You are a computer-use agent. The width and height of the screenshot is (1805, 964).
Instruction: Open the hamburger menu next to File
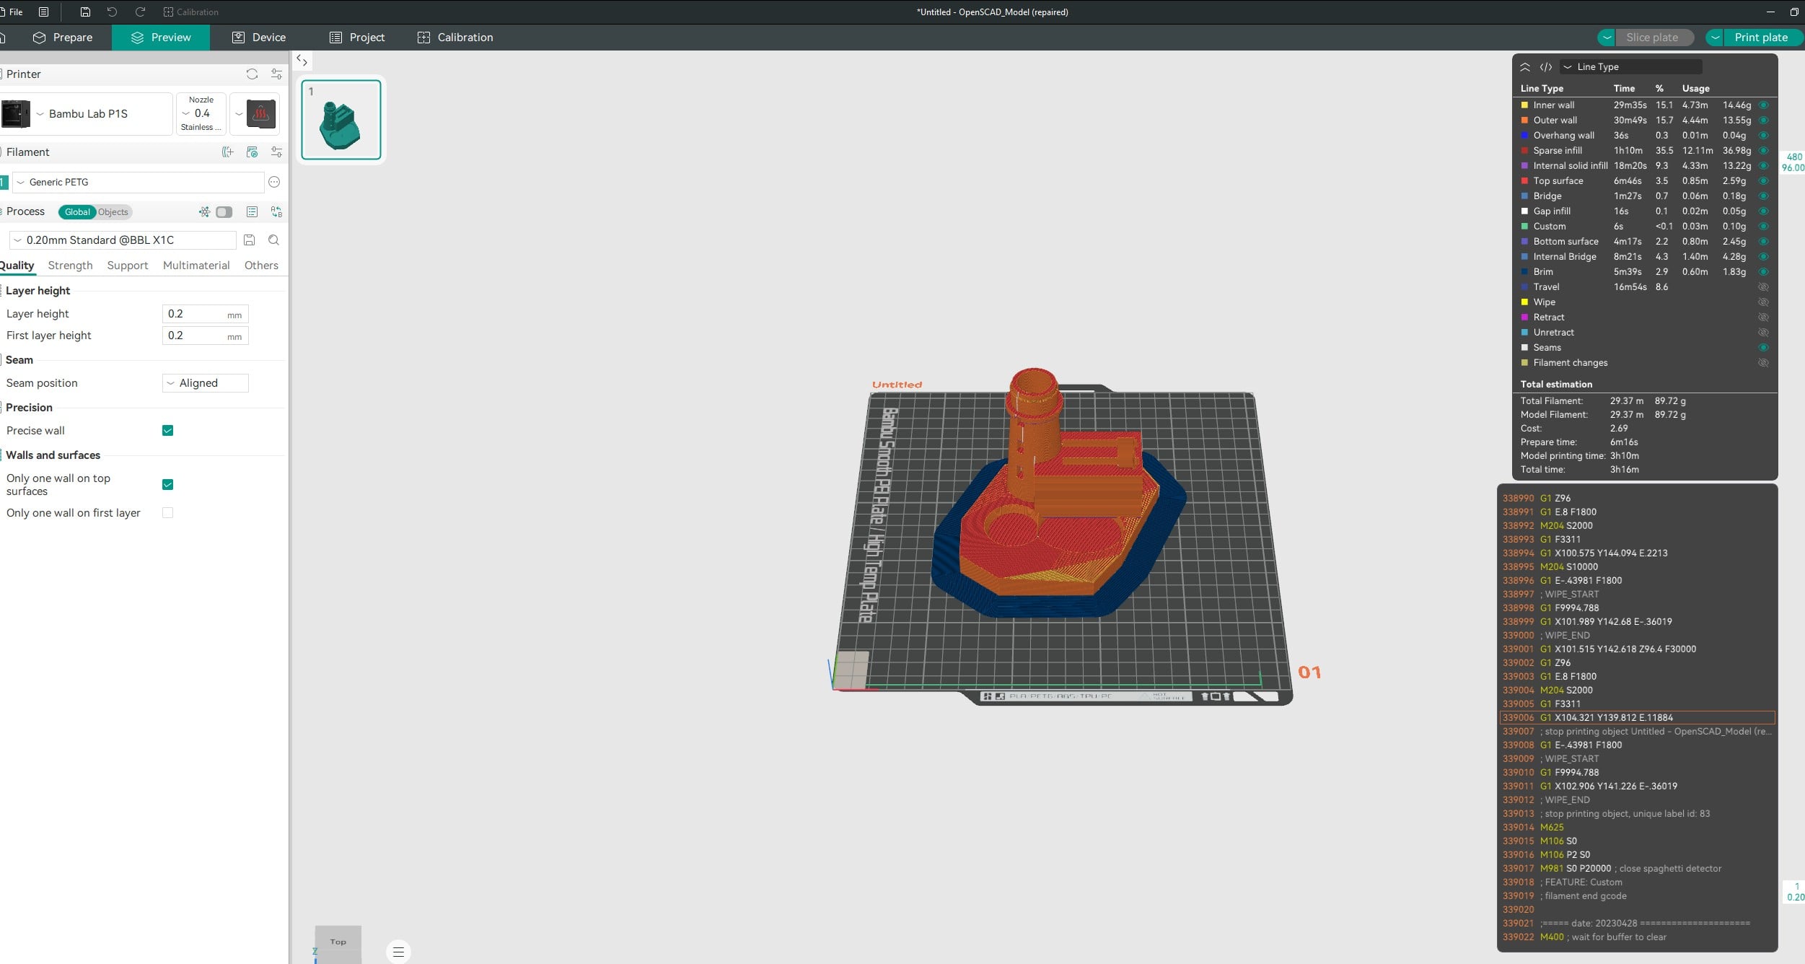(43, 12)
